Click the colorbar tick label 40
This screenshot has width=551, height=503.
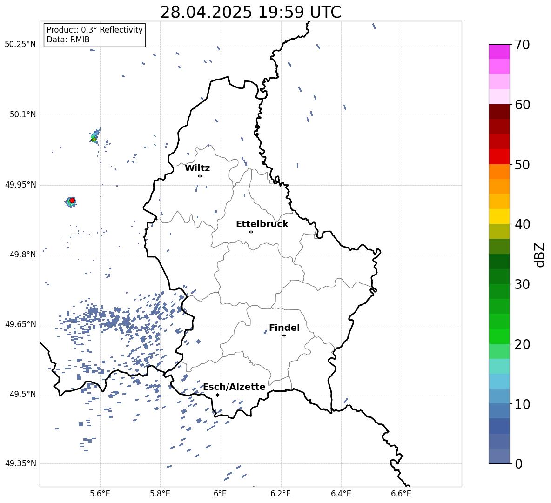coord(522,224)
